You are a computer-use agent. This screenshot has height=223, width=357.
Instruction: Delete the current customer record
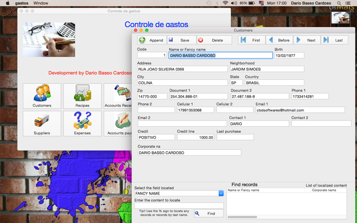(214, 40)
